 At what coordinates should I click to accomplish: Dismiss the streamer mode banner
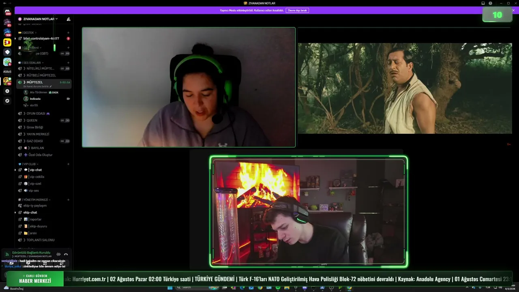513,10
